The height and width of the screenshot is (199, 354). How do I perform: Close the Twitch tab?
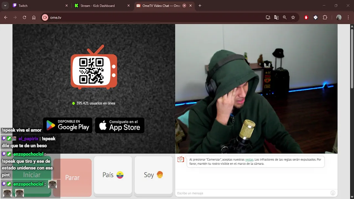click(66, 6)
